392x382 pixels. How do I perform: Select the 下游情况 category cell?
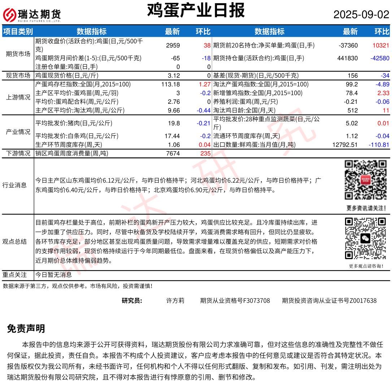coord(18,154)
